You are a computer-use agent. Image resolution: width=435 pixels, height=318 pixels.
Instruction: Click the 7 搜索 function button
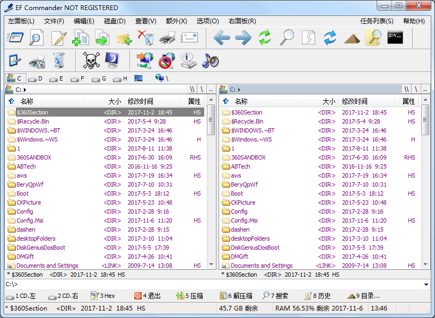(x=275, y=296)
